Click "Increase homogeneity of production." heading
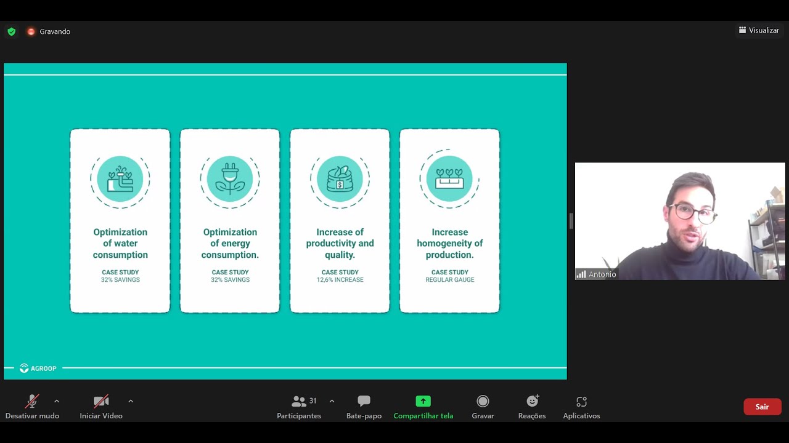 449,244
